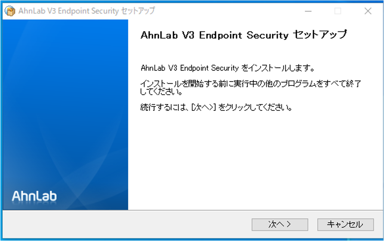This screenshot has height=241, width=384.
Task: Click the title bar caption text
Action: (x=87, y=11)
